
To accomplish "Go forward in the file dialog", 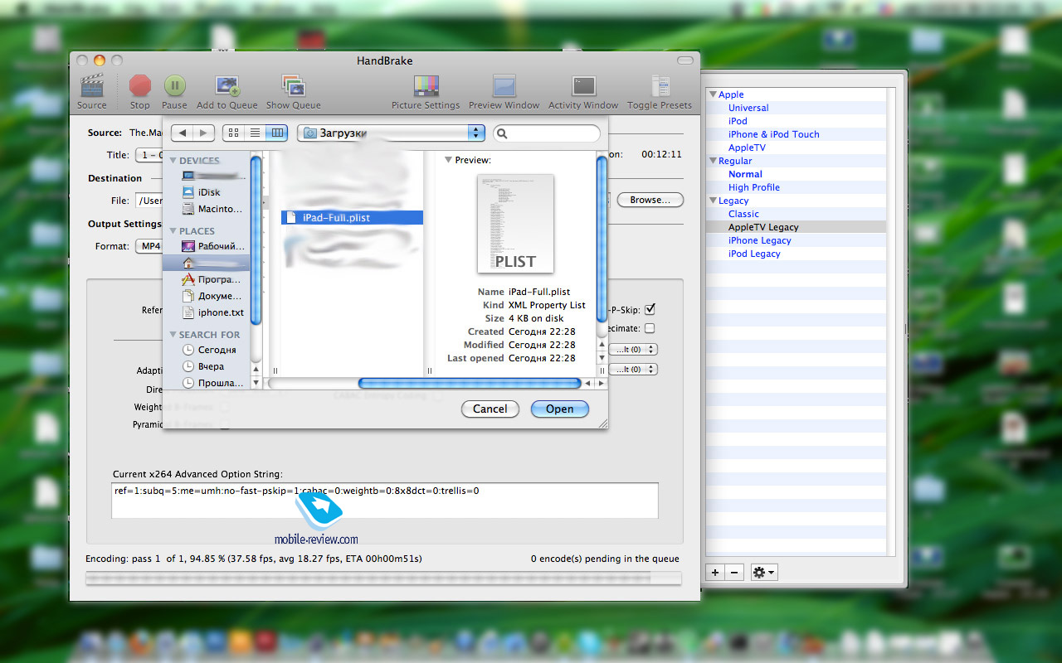I will 205,133.
